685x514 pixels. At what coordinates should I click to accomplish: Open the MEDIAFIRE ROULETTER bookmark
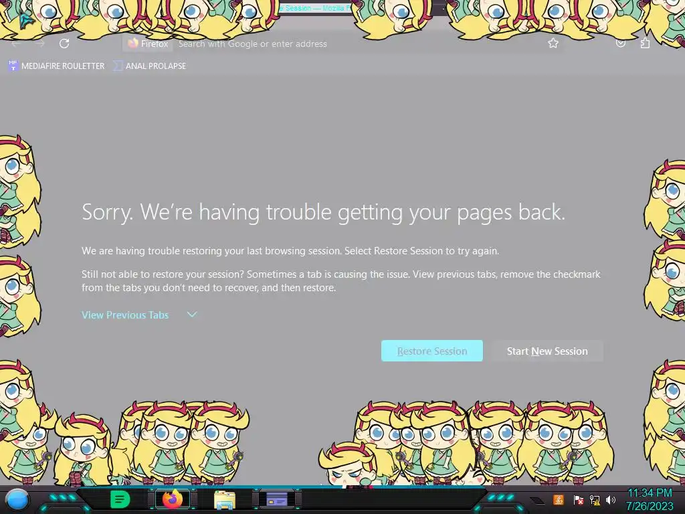tap(57, 66)
